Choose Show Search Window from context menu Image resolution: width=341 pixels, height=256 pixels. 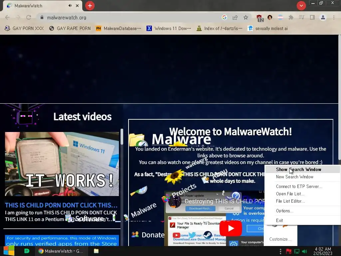302,169
